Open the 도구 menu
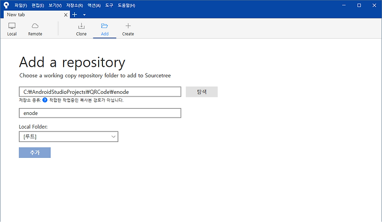 [x=109, y=5]
